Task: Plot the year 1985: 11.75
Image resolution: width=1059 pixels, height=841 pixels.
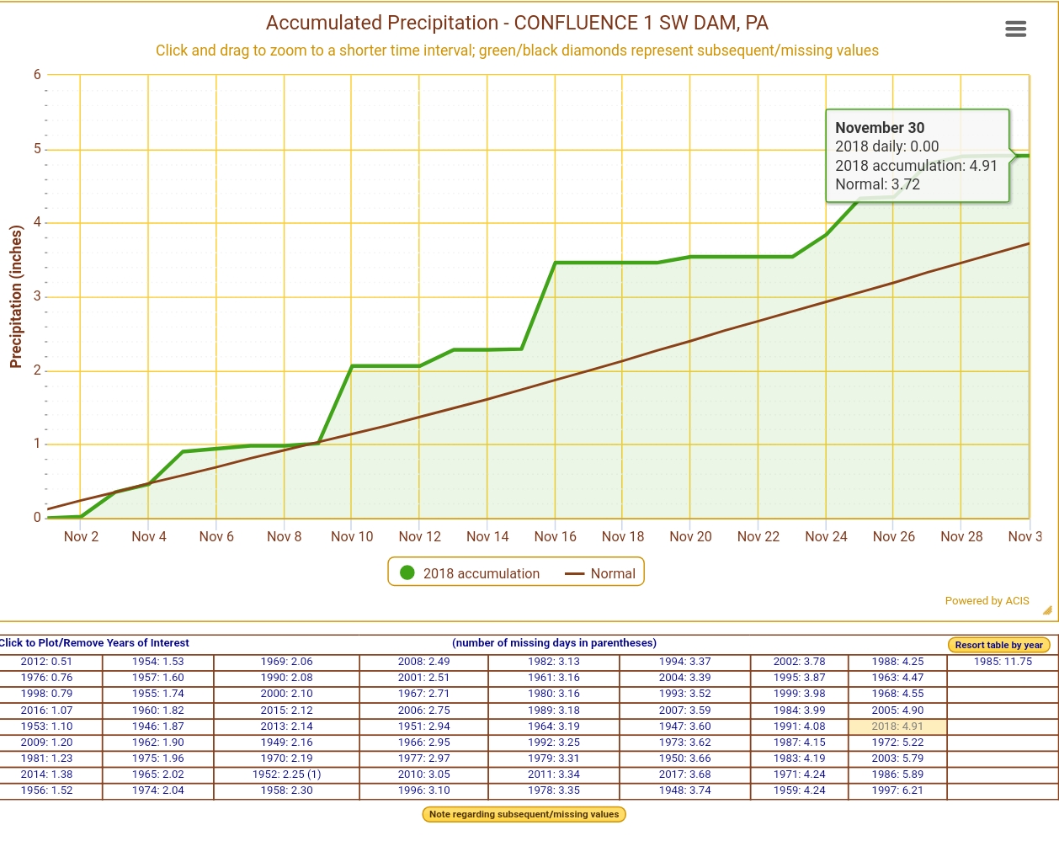Action: (1003, 662)
